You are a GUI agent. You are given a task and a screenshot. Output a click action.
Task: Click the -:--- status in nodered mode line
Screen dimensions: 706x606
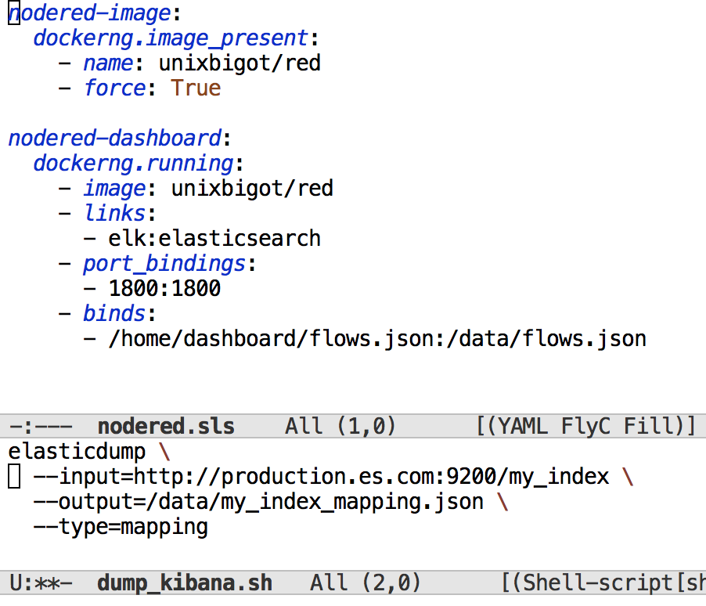point(41,427)
